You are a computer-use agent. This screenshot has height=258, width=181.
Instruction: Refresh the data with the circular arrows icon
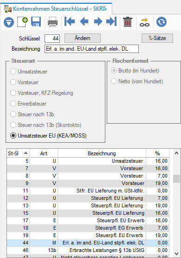click(x=162, y=22)
